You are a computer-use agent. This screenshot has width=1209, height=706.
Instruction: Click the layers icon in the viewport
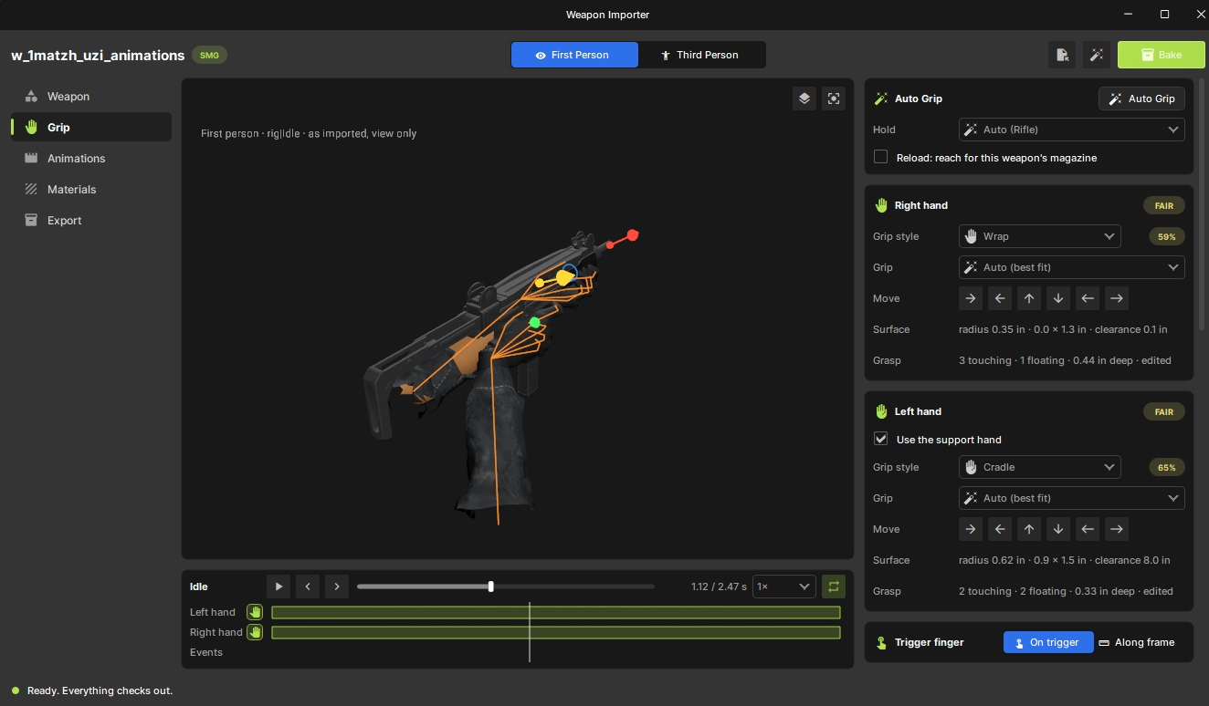804,99
